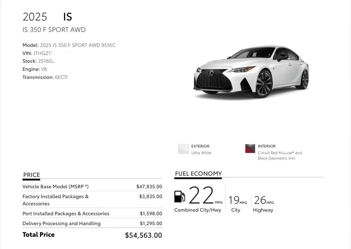The width and height of the screenshot is (351, 249).
Task: Click the 2025 IS heading
Action: tap(47, 17)
